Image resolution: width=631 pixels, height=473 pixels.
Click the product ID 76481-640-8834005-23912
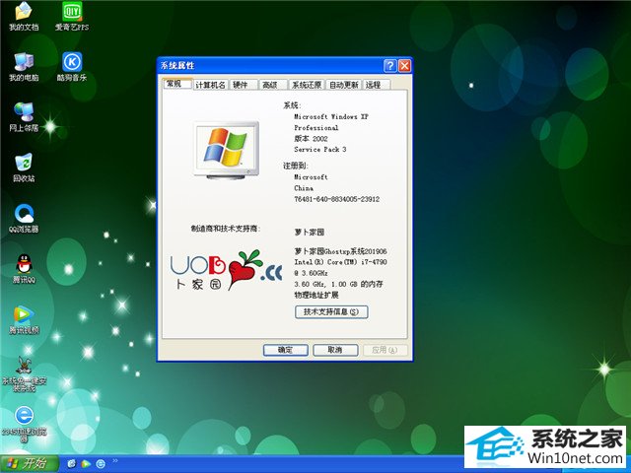(x=337, y=199)
